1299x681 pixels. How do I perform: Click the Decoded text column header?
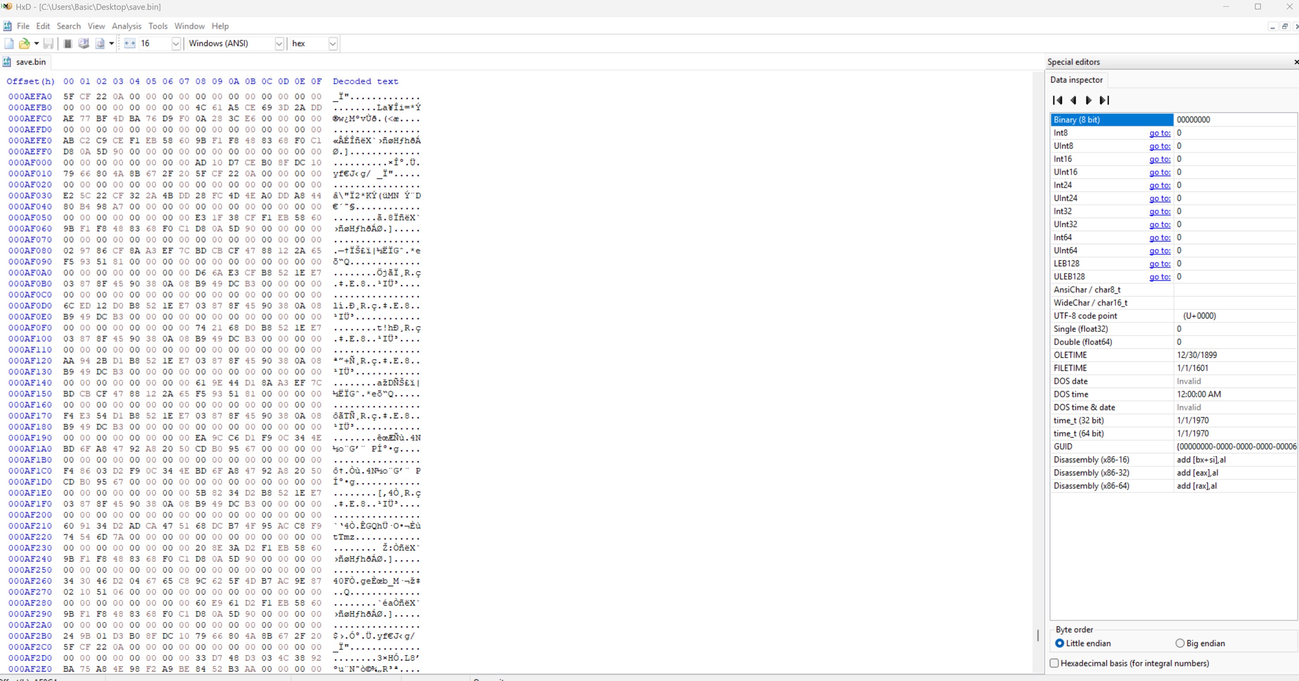(365, 81)
